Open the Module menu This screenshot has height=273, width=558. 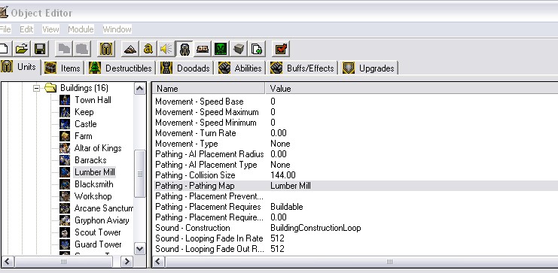point(81,29)
